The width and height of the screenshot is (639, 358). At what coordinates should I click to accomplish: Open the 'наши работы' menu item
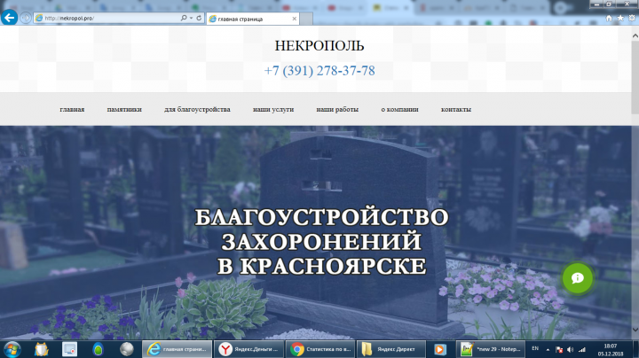[x=337, y=109]
